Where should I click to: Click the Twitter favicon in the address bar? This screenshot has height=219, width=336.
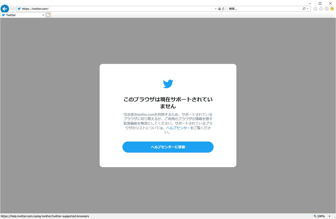tap(19, 9)
